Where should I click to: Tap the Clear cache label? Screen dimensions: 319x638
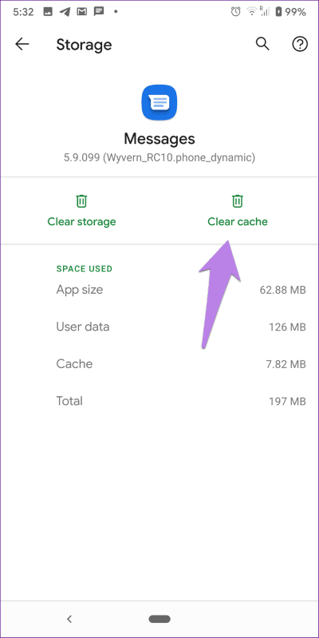(x=238, y=222)
